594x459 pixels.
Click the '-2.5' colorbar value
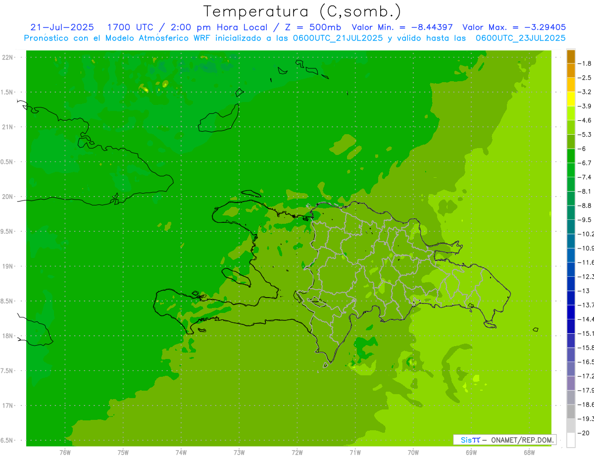click(585, 78)
